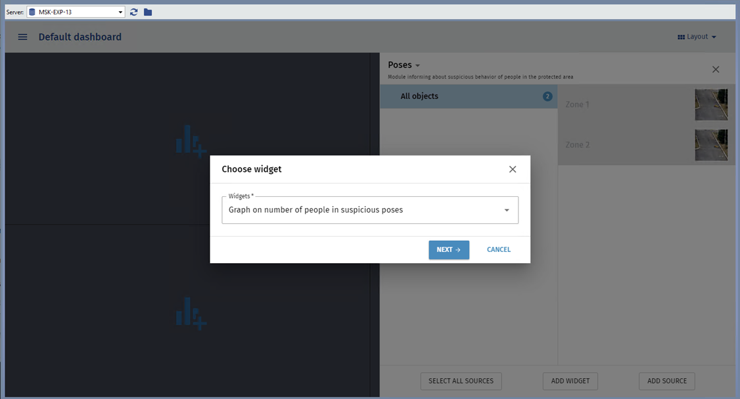Open the Widgets combo box
Viewport: 740px width, 399px height.
tap(370, 210)
